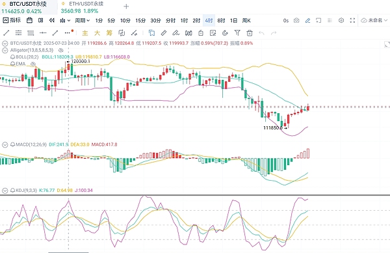Toggle Alligator indicator visibility eye
The width and height of the screenshot is (390, 253).
(60, 50)
